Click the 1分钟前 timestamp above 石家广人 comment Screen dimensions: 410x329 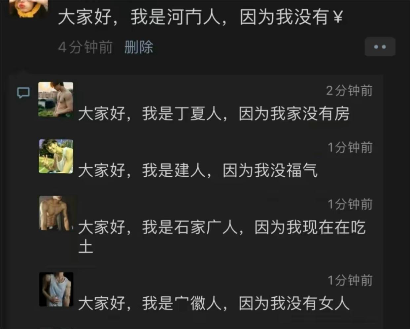coord(350,204)
